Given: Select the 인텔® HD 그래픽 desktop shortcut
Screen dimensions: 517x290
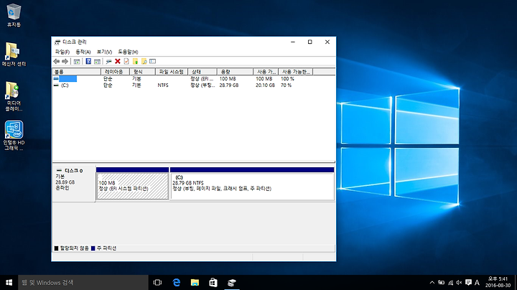Looking at the screenshot, I should tap(14, 136).
